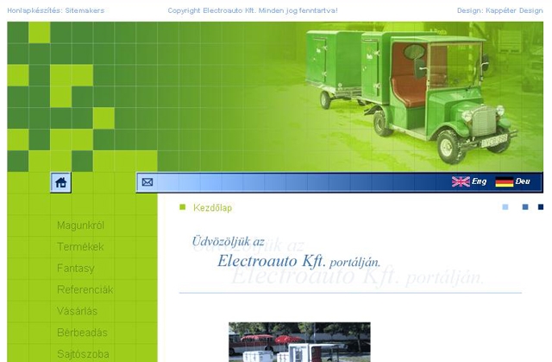Click the Copyright Electroauto Kft. text
Viewport: 552px width, 362px height.
point(253,10)
